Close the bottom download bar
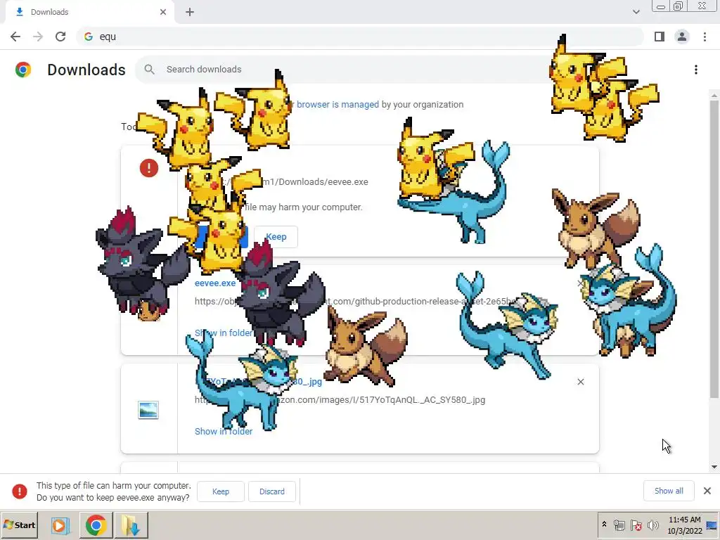The image size is (720, 540). [707, 491]
